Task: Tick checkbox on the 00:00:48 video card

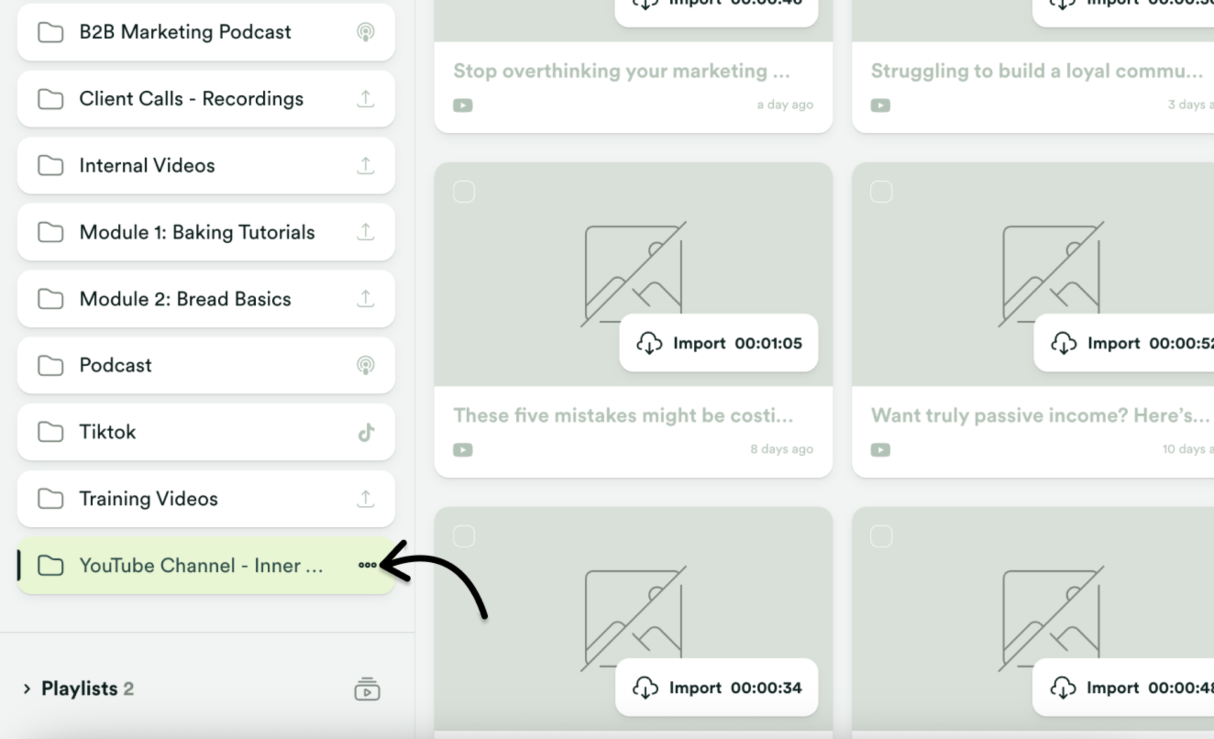Action: [x=882, y=536]
